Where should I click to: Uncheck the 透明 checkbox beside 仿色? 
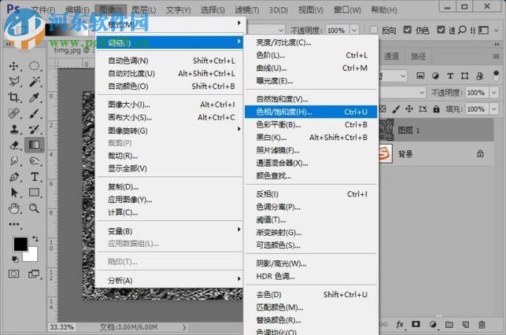tap(441, 30)
